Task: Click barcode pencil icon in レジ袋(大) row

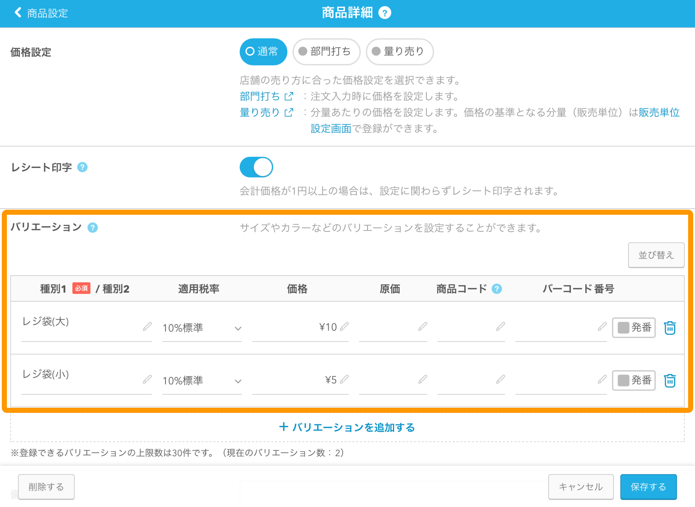Action: [x=602, y=327]
